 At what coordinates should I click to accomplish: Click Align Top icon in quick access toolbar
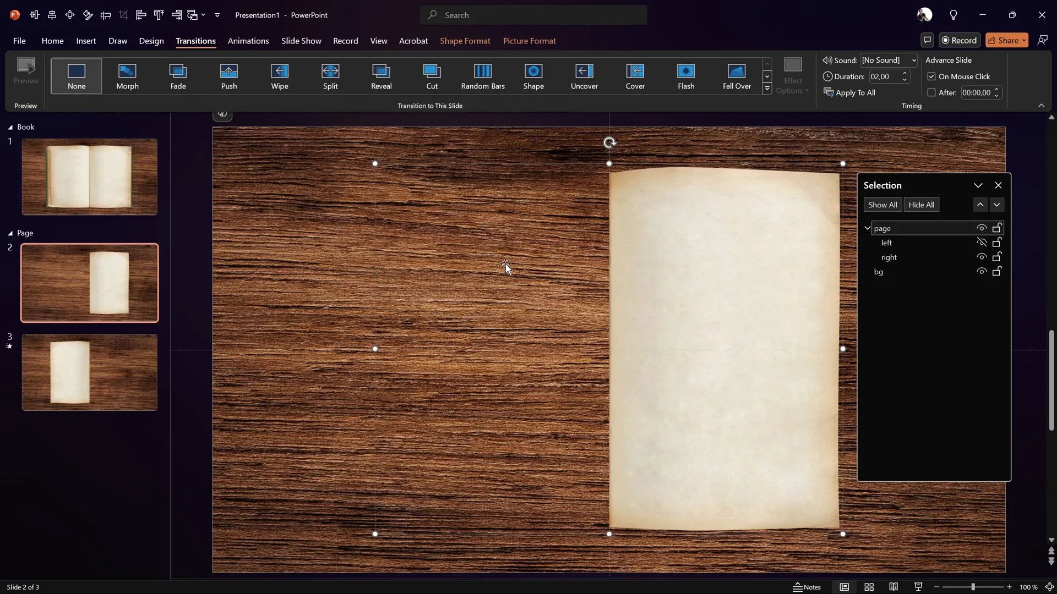[x=159, y=15]
